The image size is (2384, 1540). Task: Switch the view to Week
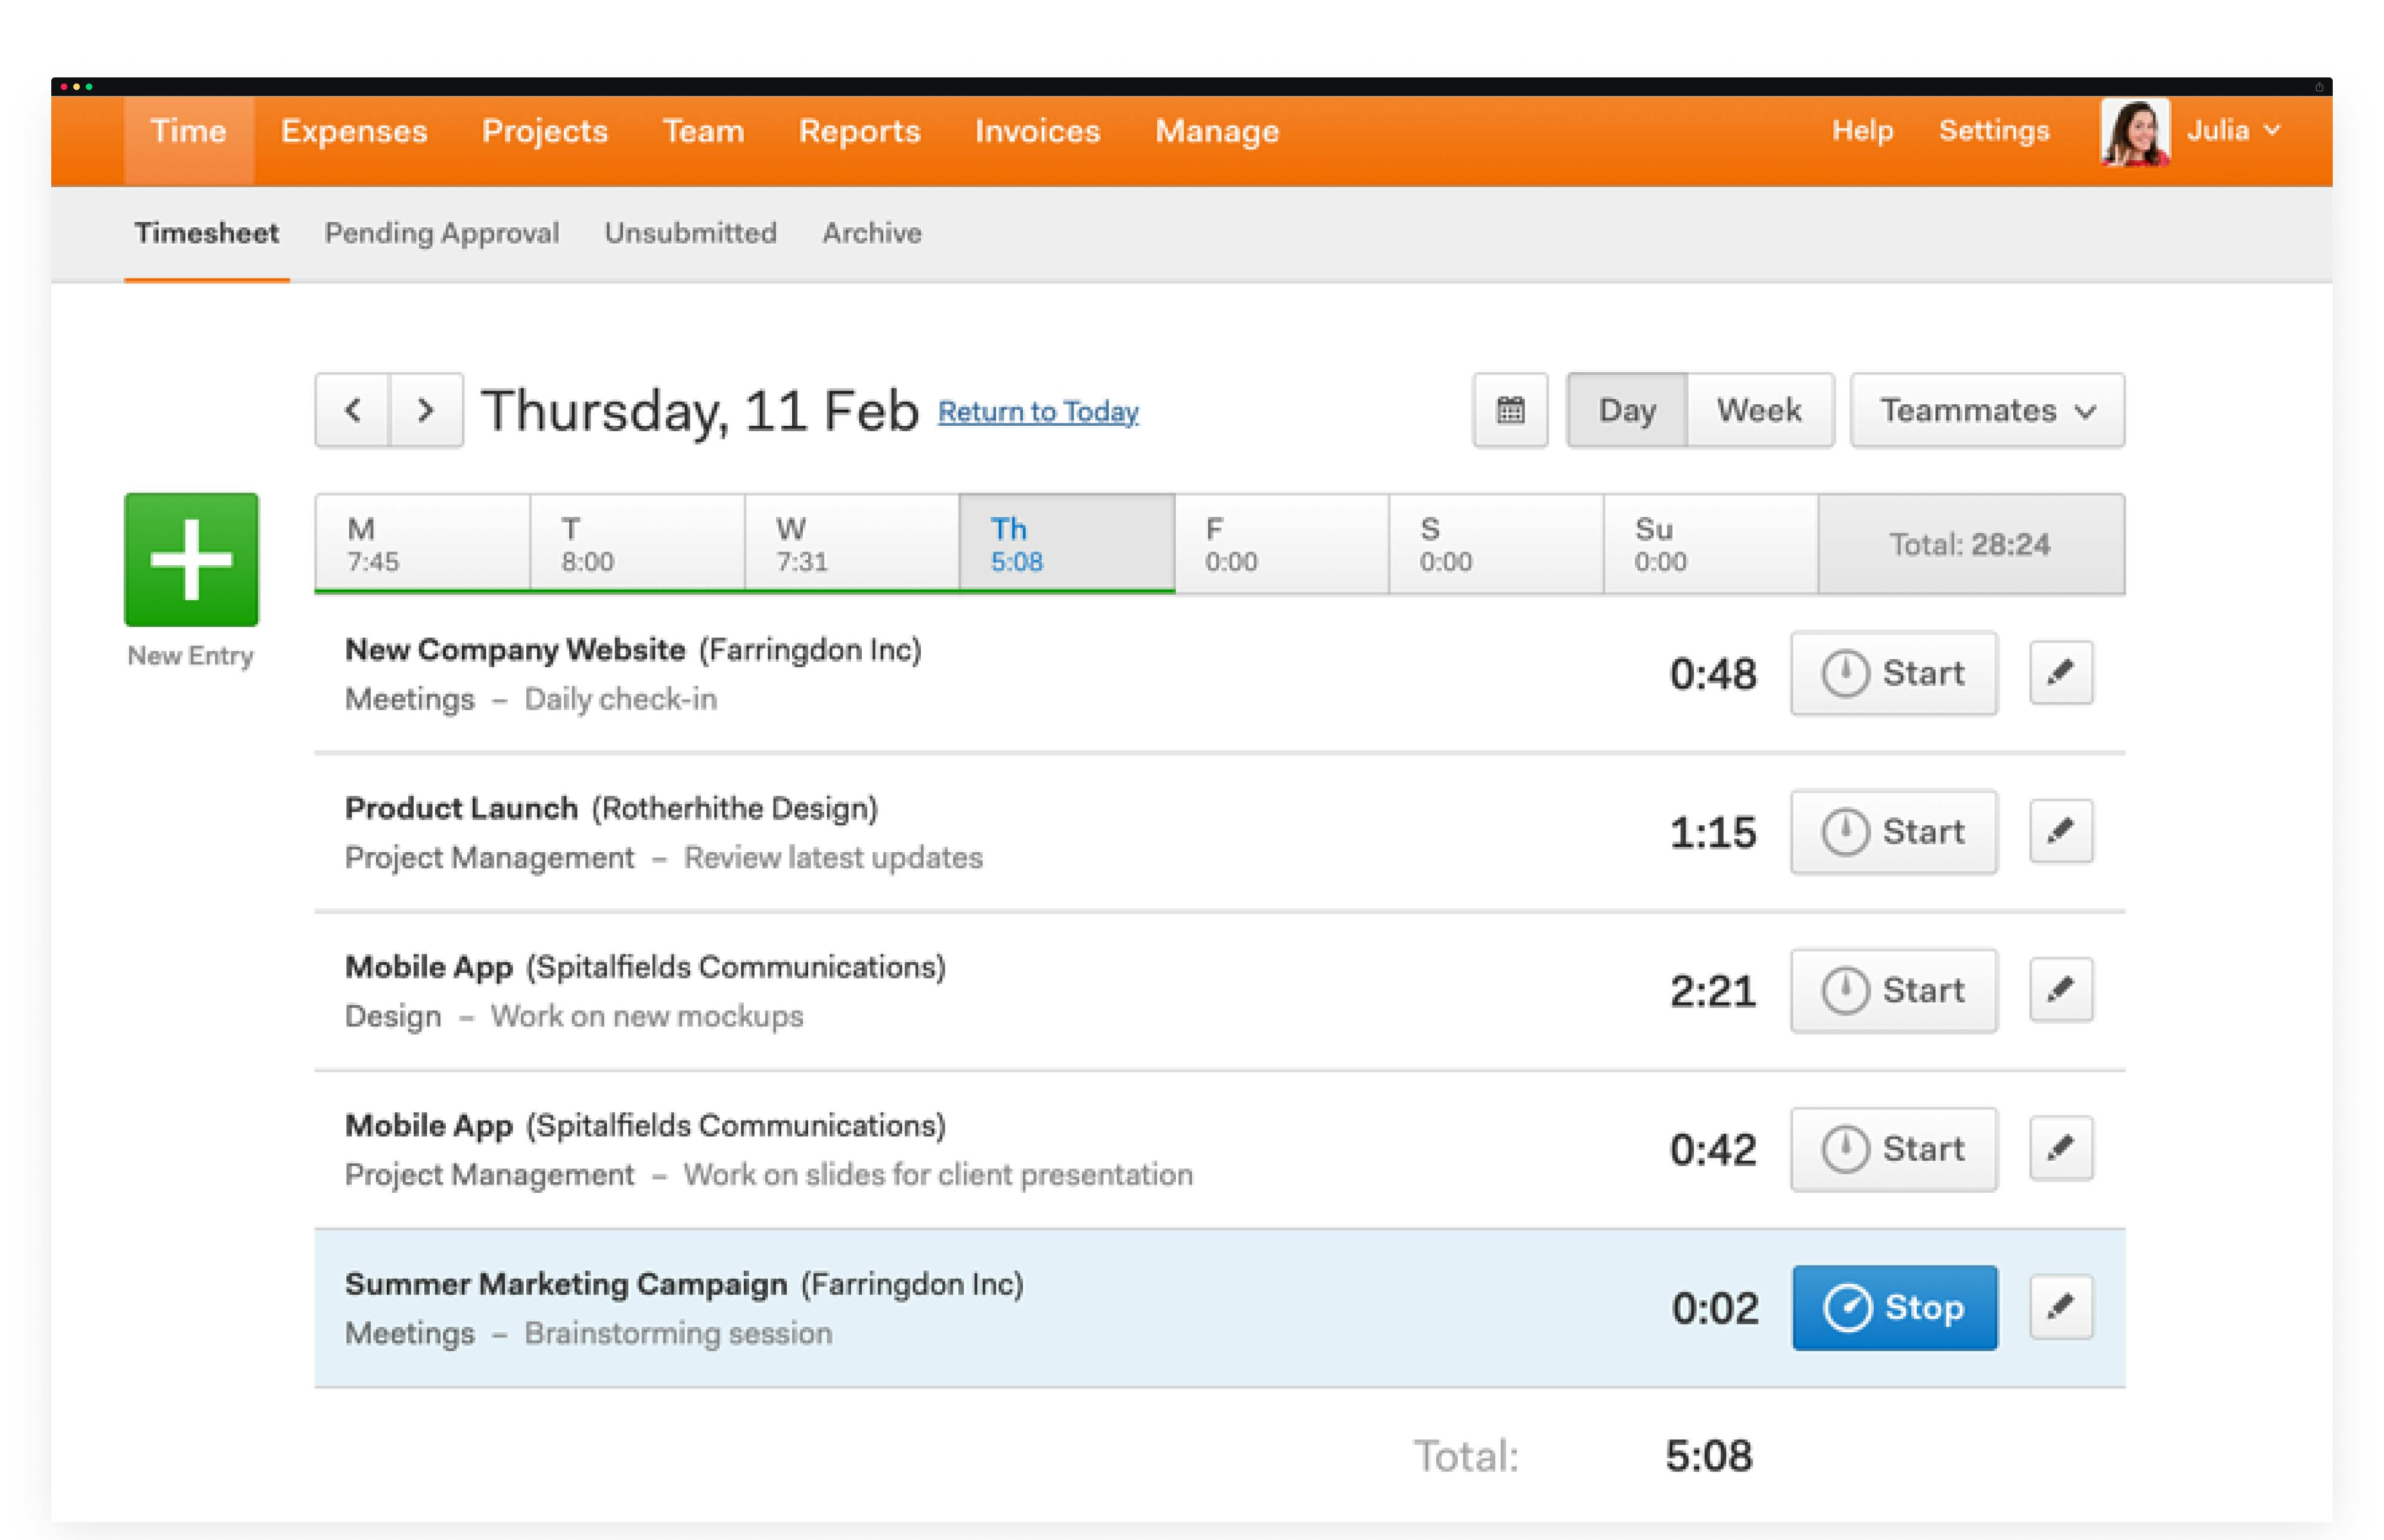click(1759, 410)
